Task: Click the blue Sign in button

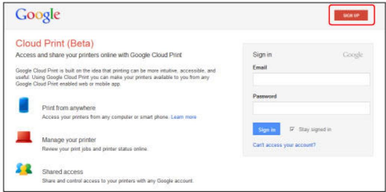Action: click(267, 129)
